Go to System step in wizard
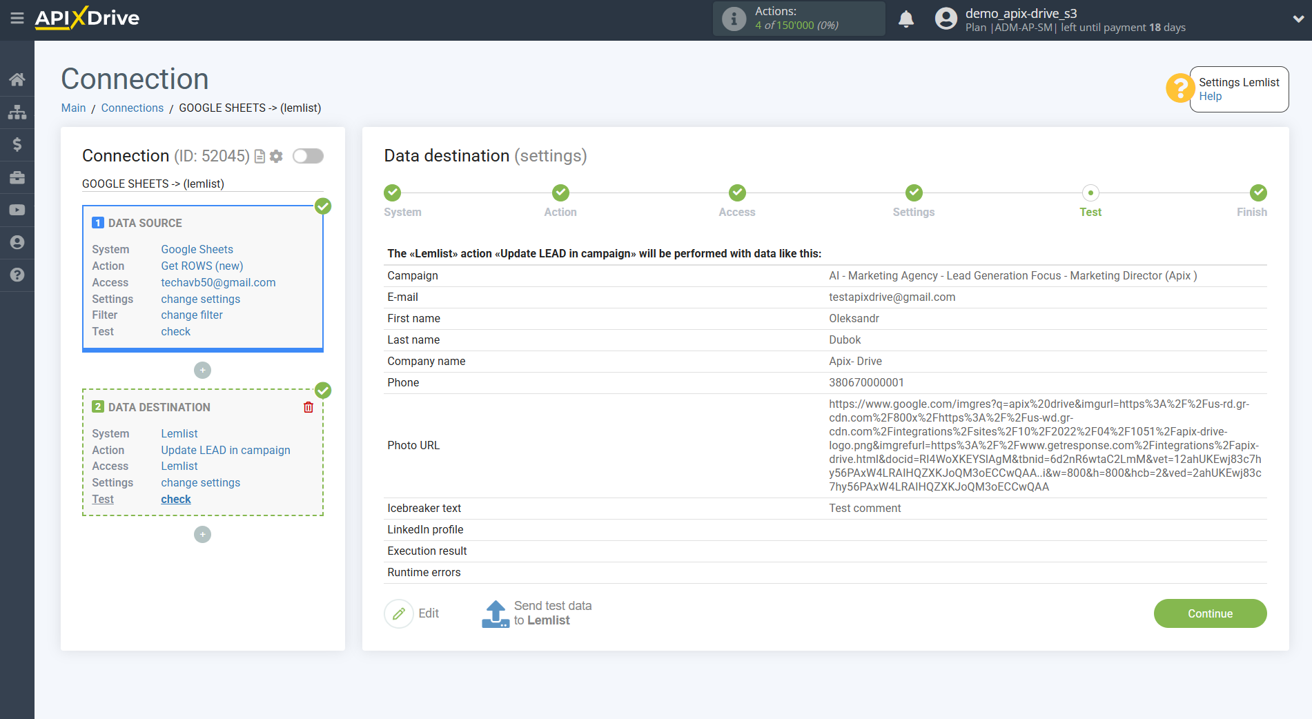This screenshot has width=1312, height=719. point(393,193)
